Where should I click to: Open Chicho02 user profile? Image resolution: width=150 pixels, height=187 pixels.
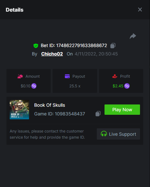[52, 54]
